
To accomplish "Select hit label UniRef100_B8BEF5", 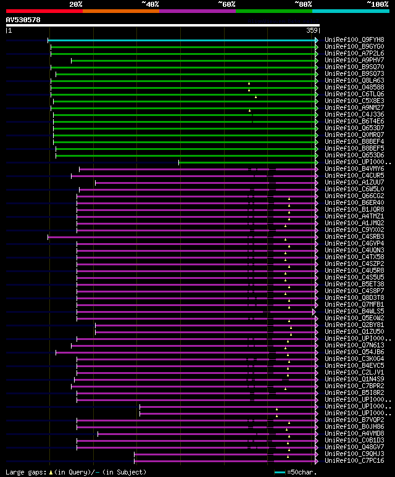I will (354, 149).
